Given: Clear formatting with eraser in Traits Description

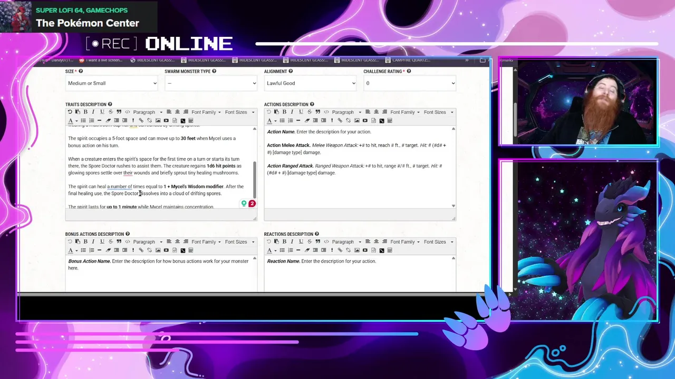Looking at the screenshot, I should click(x=108, y=121).
